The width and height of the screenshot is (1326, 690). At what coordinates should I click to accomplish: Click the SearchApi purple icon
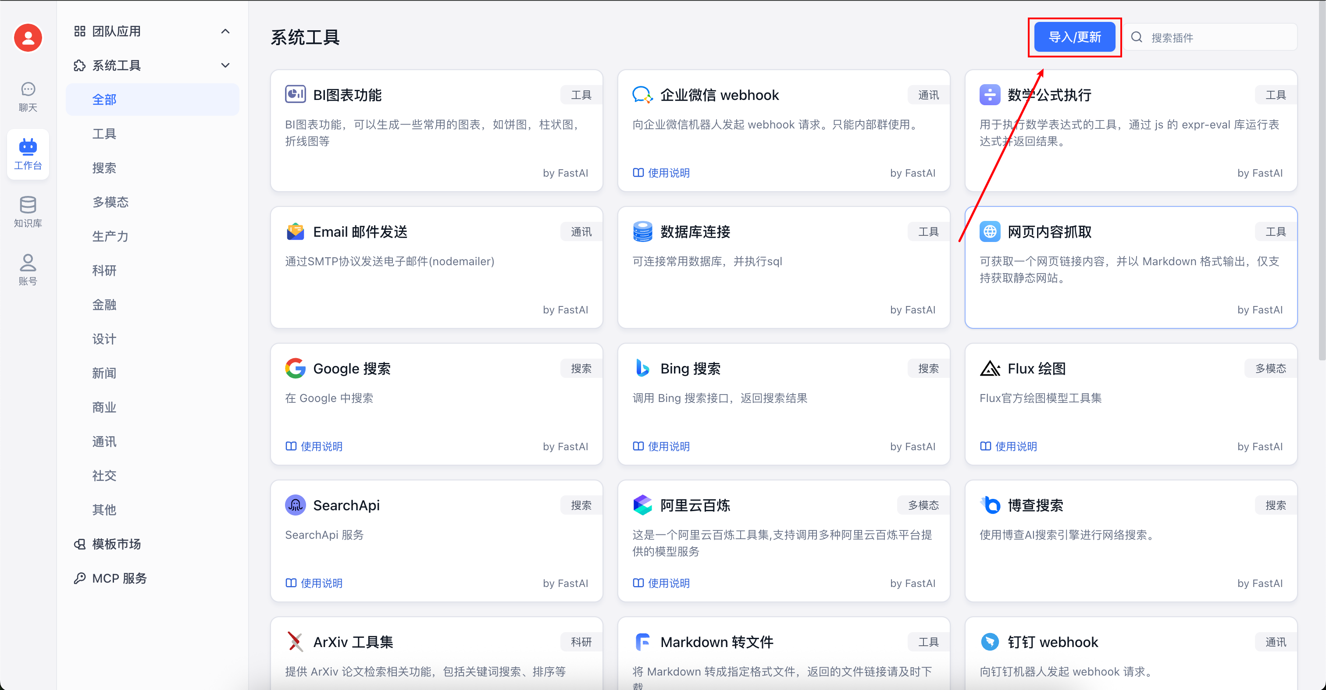[296, 505]
